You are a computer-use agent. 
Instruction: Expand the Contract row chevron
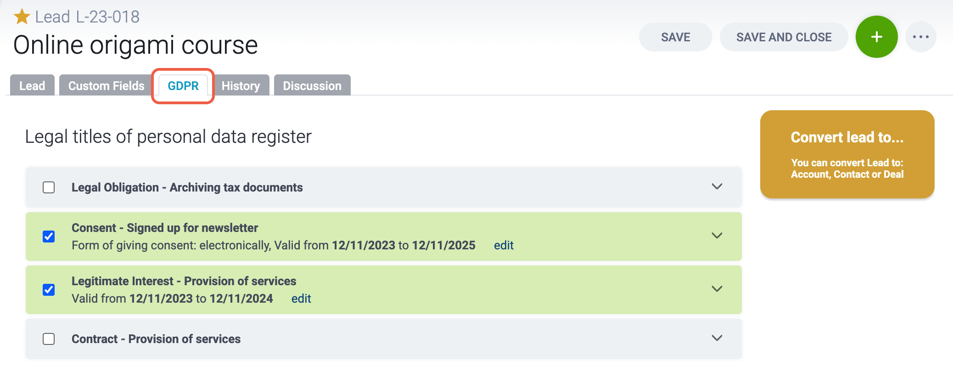point(717,338)
